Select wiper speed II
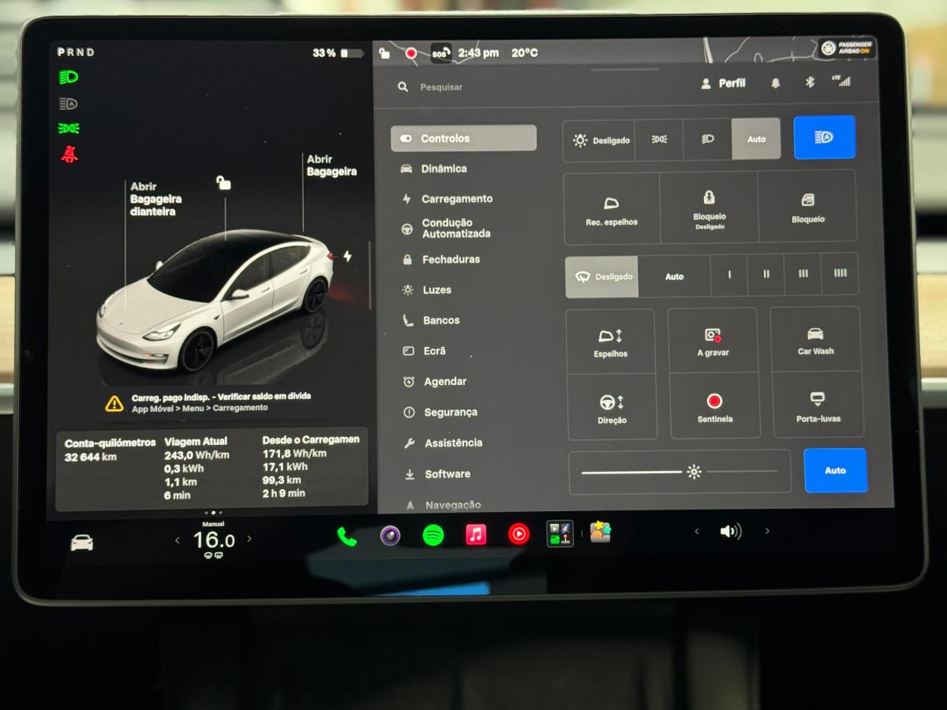The height and width of the screenshot is (710, 947). click(765, 275)
